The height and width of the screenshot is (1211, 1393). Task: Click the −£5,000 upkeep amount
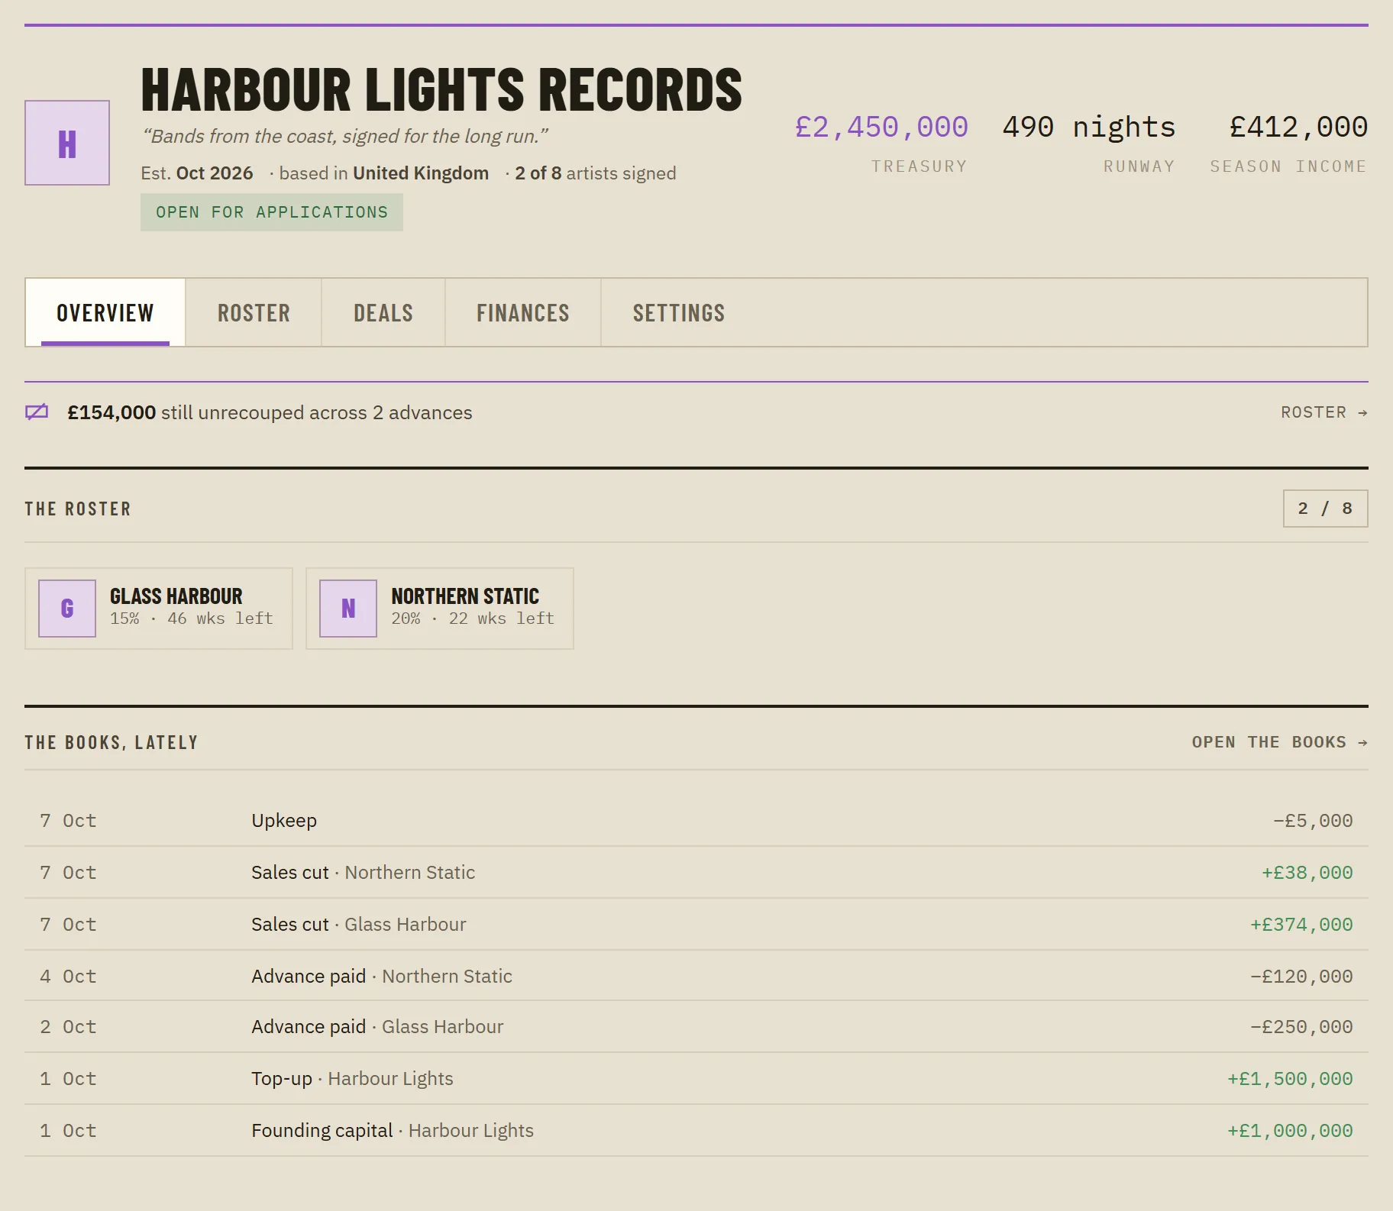click(1313, 821)
